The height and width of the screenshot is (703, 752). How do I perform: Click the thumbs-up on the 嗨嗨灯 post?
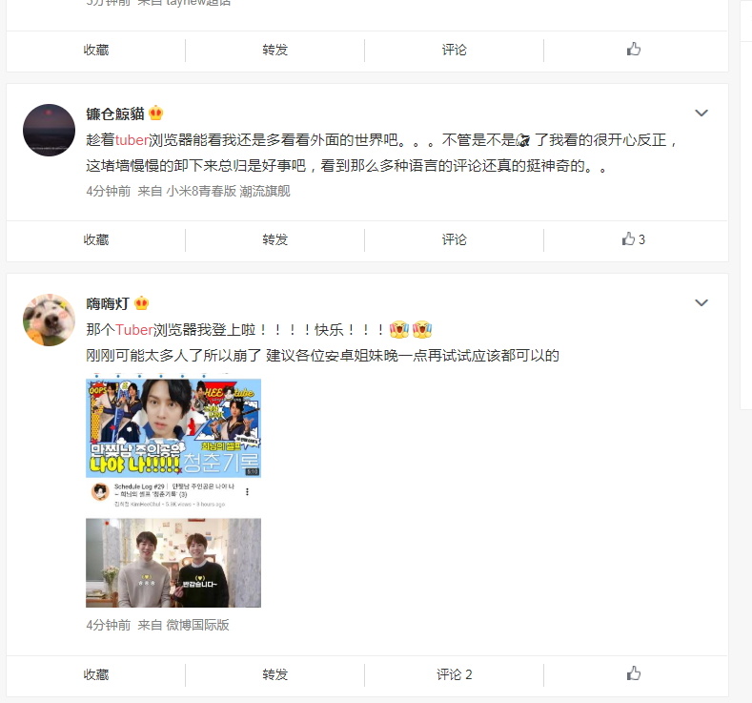tap(634, 673)
